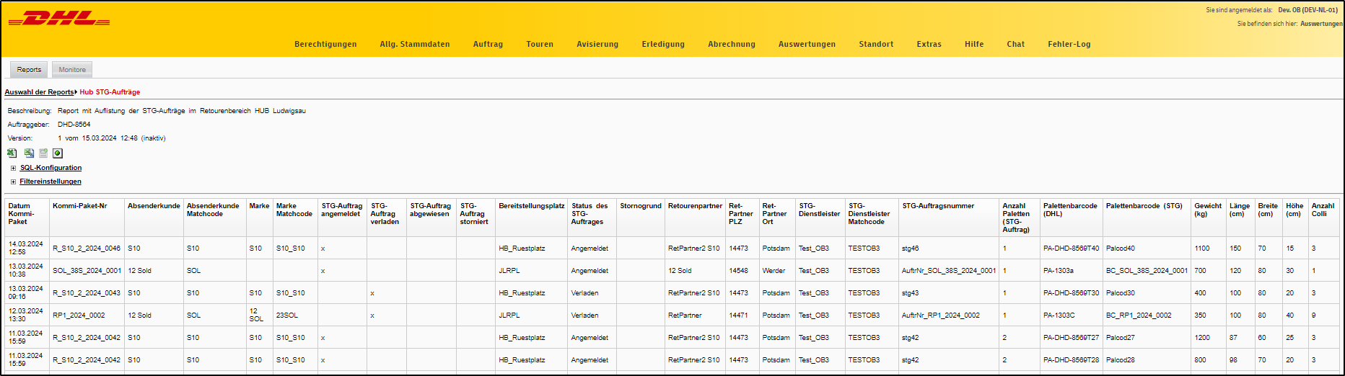Click the green activate status icon
This screenshot has width=1345, height=376.
coord(58,153)
